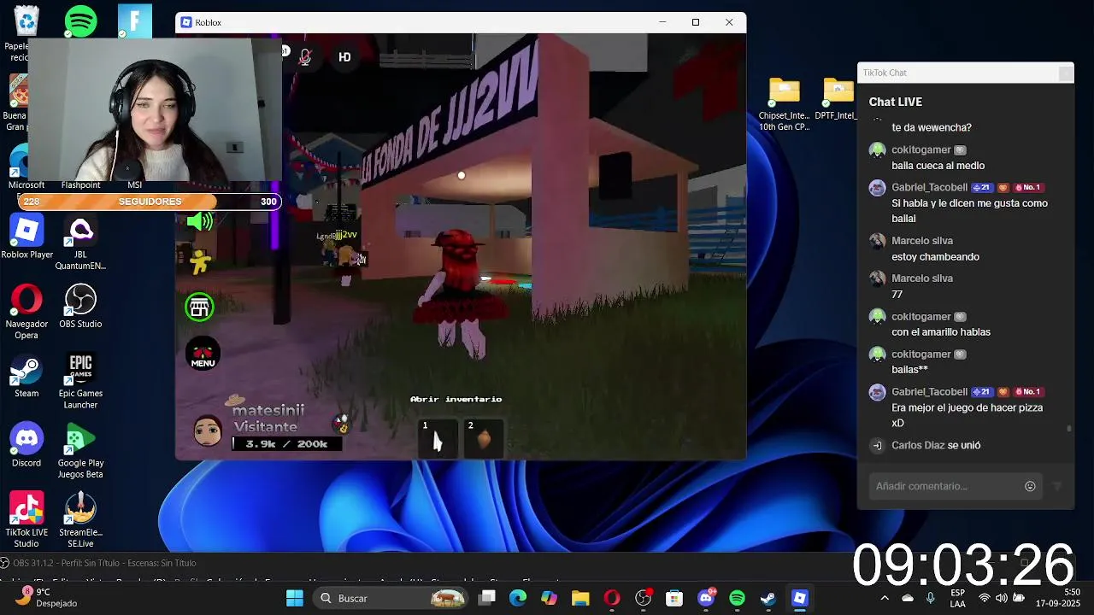Click the send comment arrow in chat
Viewport: 1094px width, 615px height.
click(1057, 486)
